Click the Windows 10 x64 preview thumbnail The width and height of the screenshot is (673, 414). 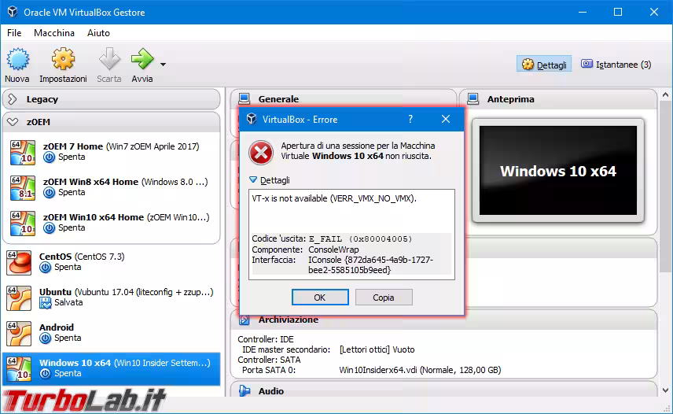point(557,170)
